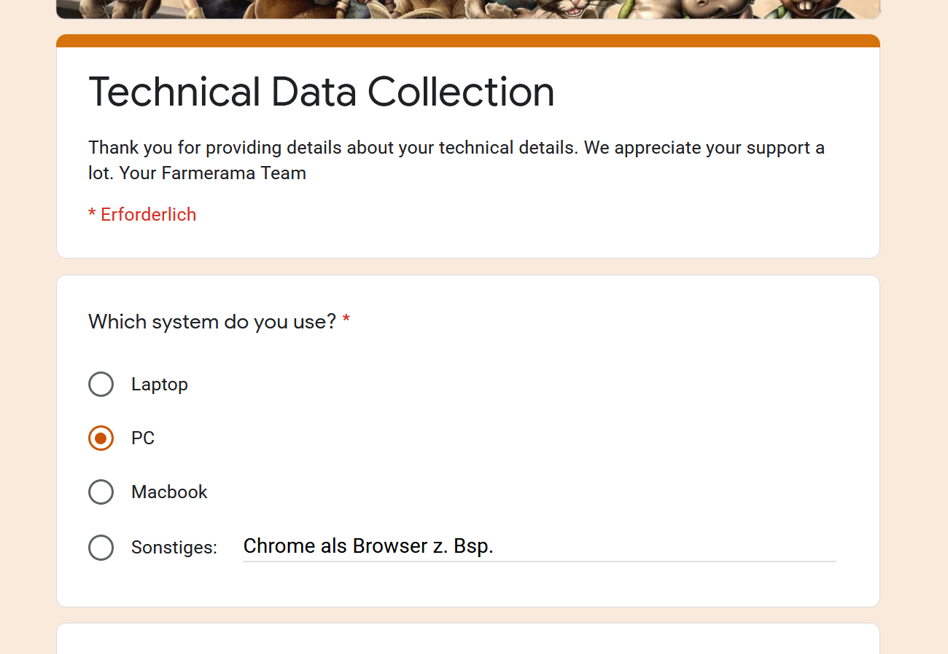
Task: Click the selected PC radio button
Action: (x=101, y=438)
